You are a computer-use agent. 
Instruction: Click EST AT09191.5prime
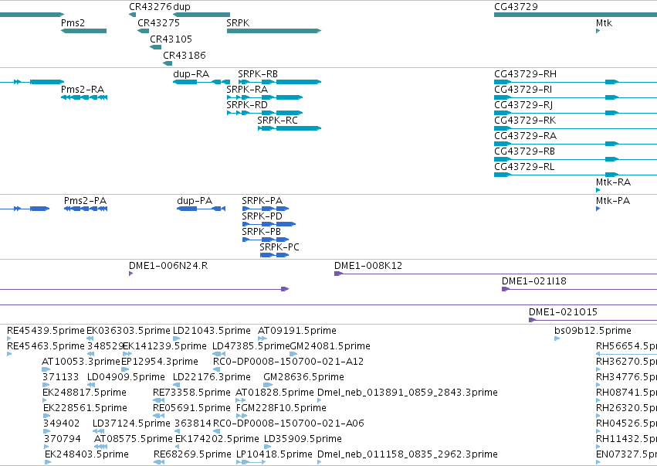(x=262, y=338)
